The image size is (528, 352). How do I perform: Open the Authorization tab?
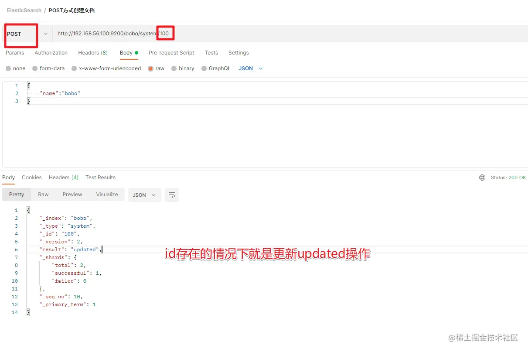[51, 53]
